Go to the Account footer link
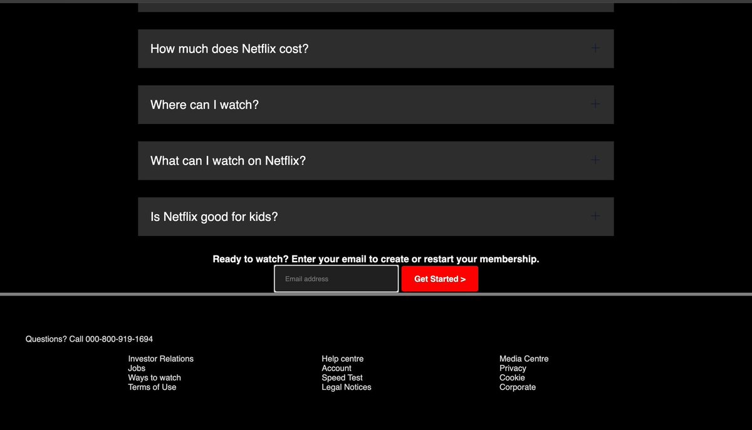The width and height of the screenshot is (752, 430). (337, 368)
